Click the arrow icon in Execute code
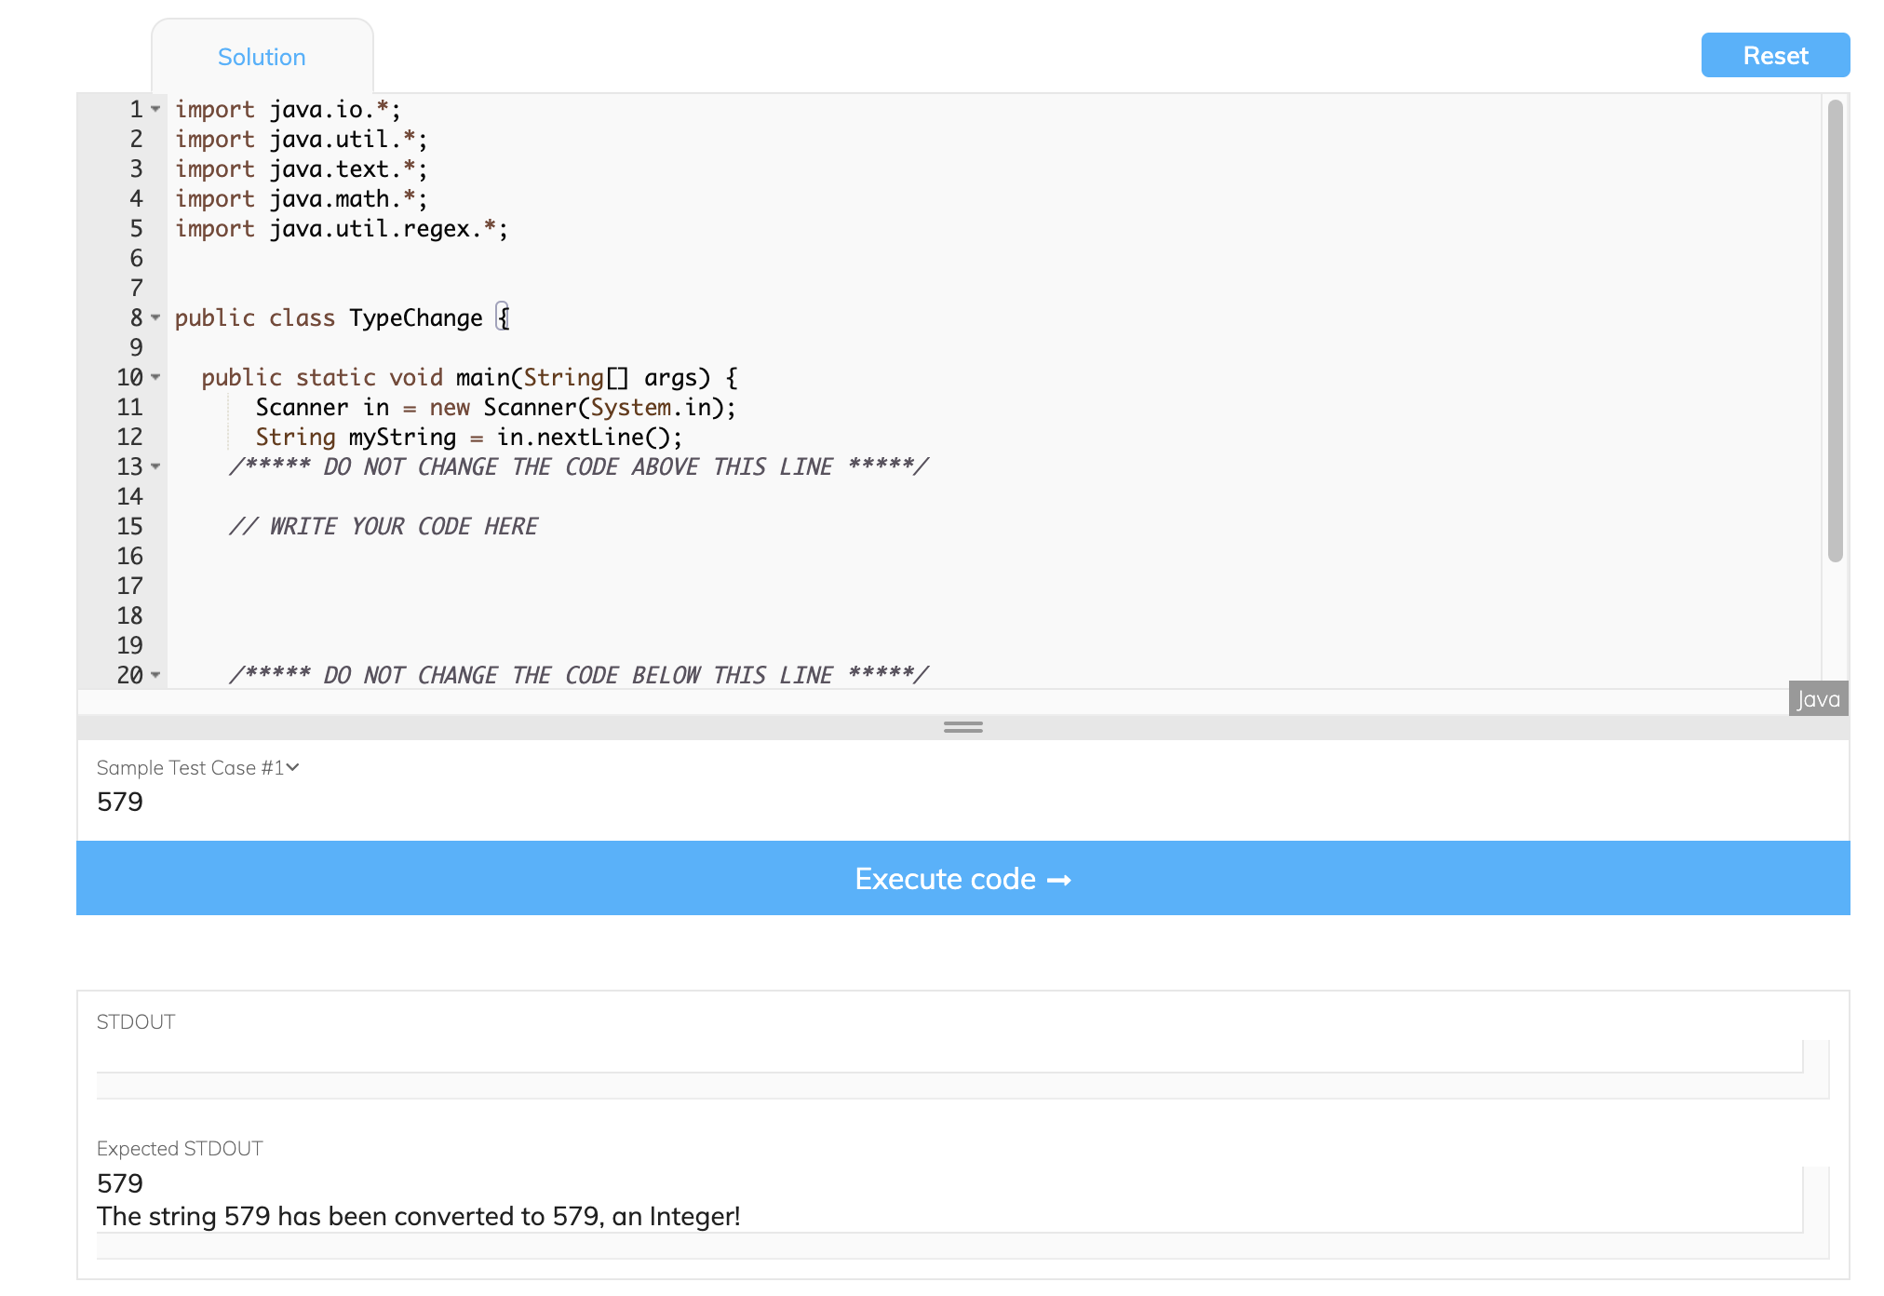 pos(1059,880)
